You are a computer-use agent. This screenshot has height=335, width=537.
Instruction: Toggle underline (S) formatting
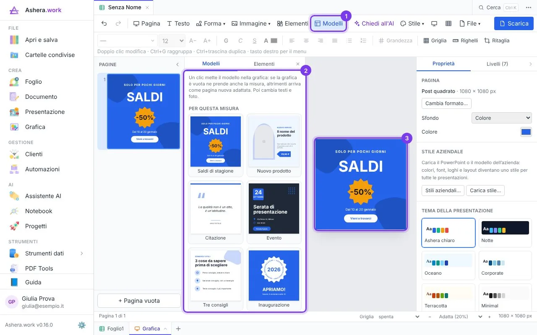tap(255, 41)
